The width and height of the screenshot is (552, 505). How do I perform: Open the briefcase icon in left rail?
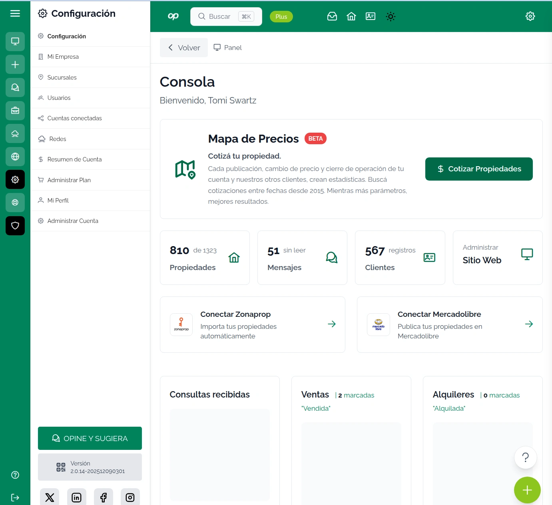tap(15, 111)
